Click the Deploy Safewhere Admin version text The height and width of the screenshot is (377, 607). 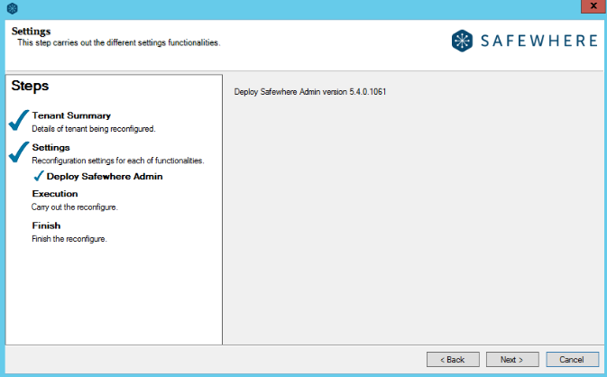tap(310, 92)
